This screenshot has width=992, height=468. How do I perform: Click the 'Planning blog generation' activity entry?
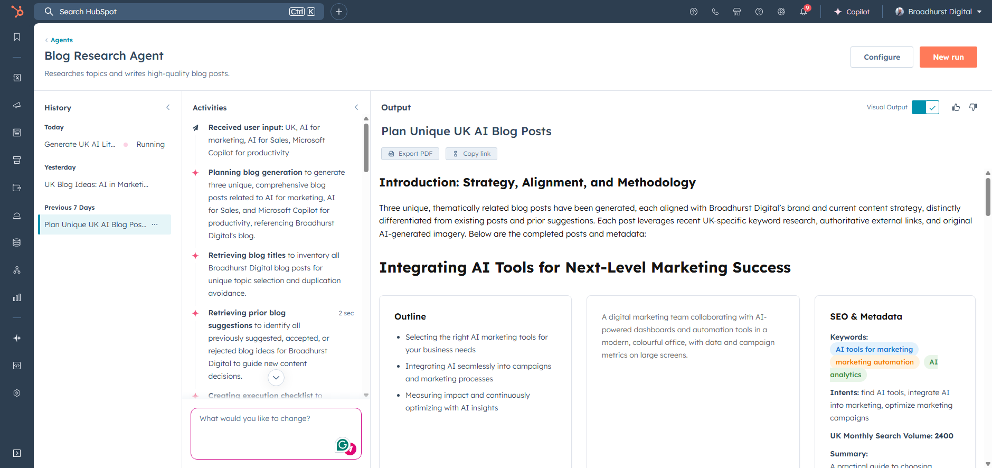273,204
